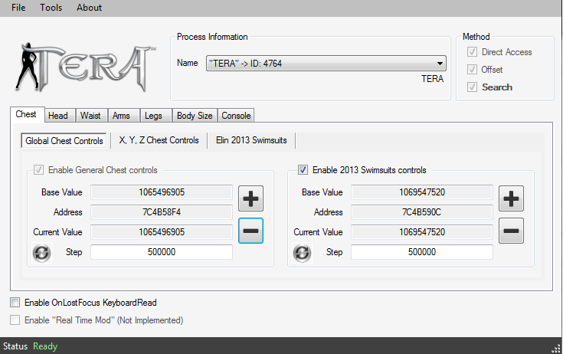Click the General Chest Step input field

point(161,252)
